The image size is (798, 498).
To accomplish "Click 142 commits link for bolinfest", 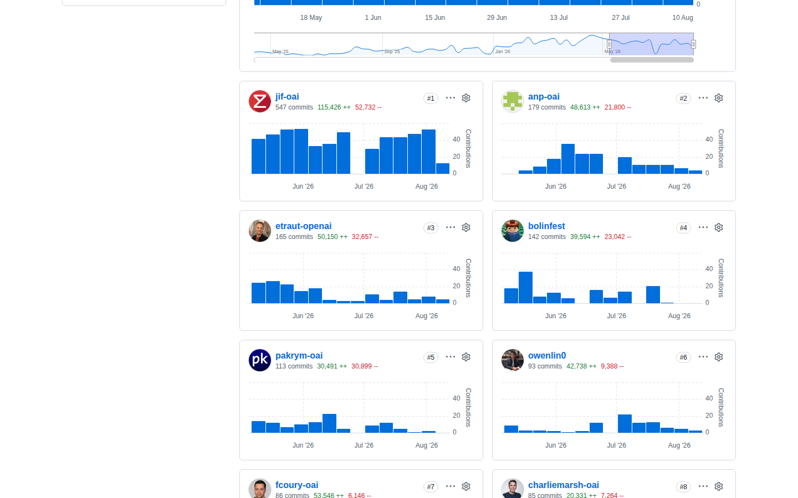I will (x=547, y=237).
